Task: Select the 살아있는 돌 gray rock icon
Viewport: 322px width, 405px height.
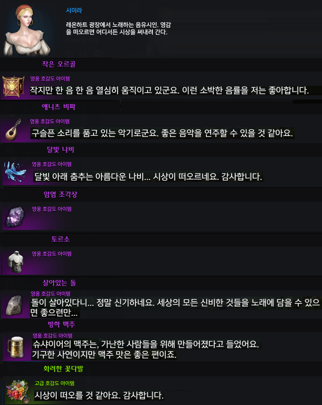Action: point(14,305)
